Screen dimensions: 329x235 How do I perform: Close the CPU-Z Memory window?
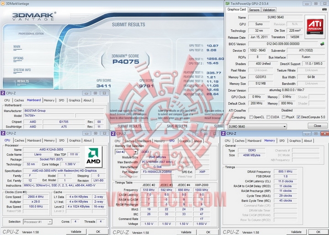pos(324,134)
